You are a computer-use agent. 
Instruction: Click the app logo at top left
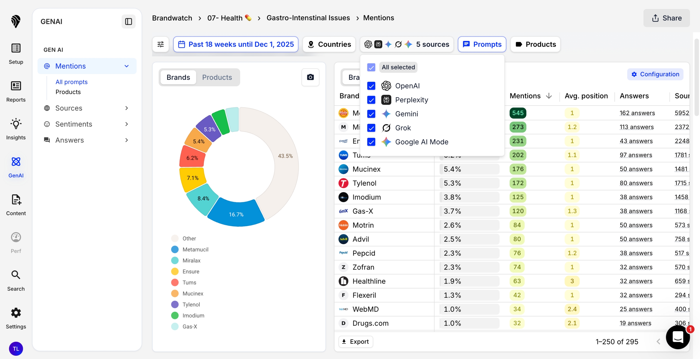(16, 21)
